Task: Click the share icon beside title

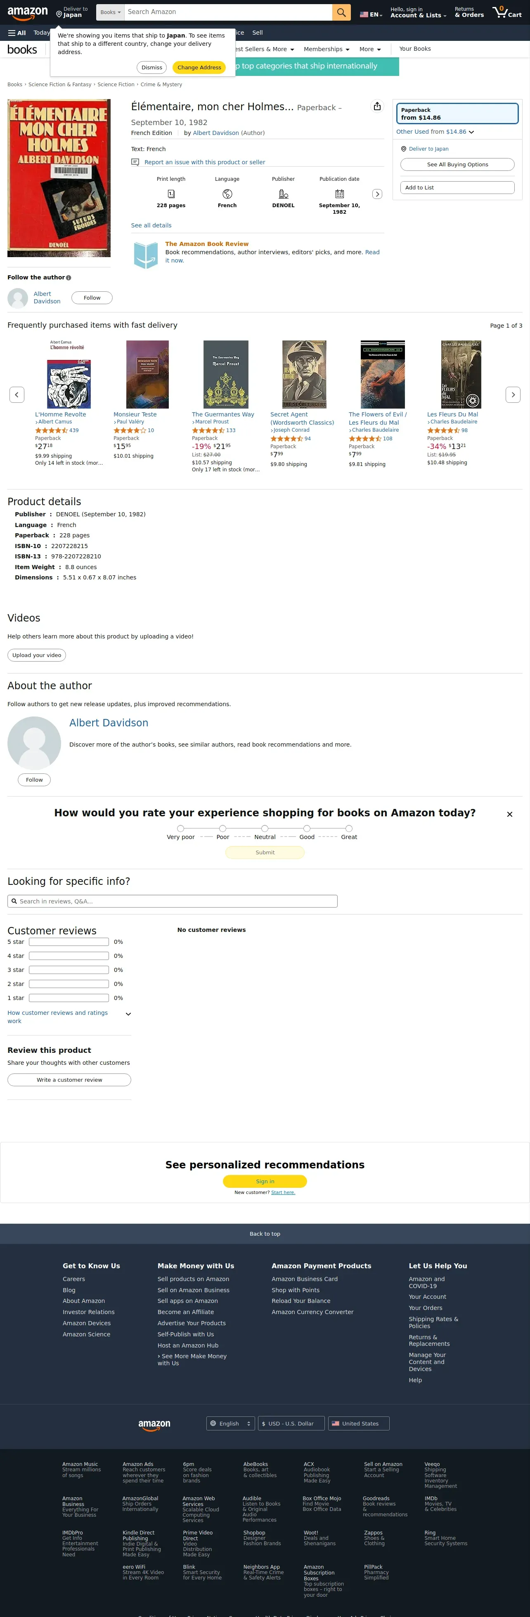Action: pyautogui.click(x=377, y=106)
